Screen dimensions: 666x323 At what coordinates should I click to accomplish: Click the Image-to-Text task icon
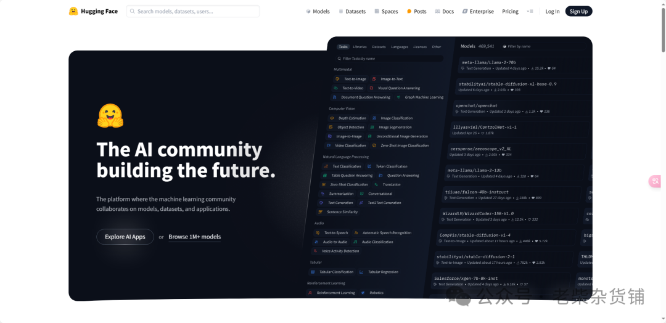pyautogui.click(x=374, y=79)
